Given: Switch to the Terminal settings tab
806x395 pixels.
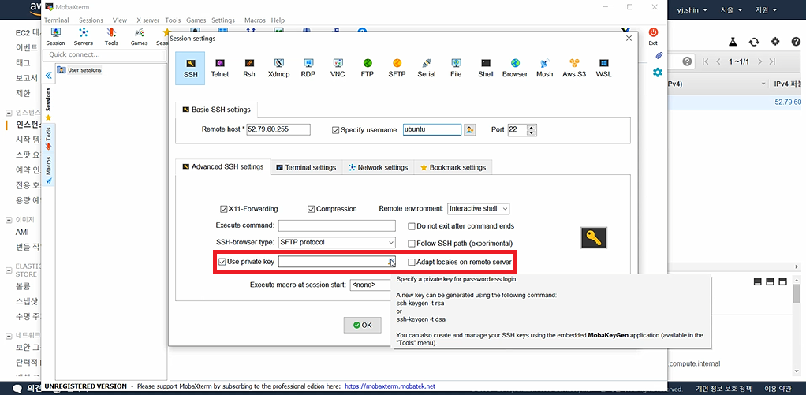Looking at the screenshot, I should 306,167.
